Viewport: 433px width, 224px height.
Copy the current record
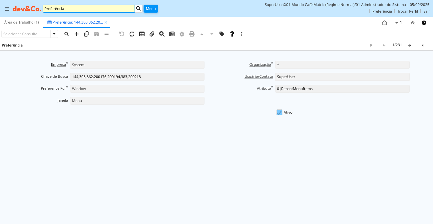click(x=87, y=34)
